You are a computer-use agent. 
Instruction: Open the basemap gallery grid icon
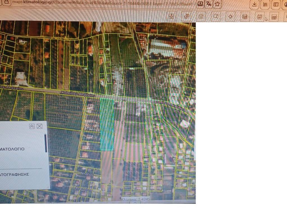[172, 17]
